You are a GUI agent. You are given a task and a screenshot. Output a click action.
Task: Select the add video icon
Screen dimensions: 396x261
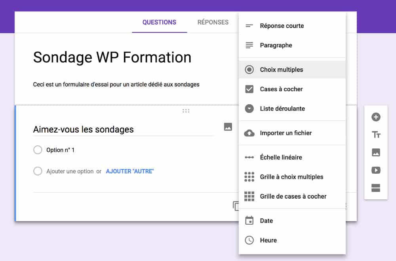[x=375, y=170]
